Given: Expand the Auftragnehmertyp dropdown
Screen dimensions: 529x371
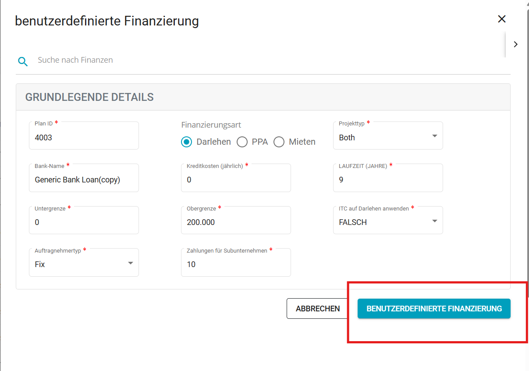Looking at the screenshot, I should point(84,262).
